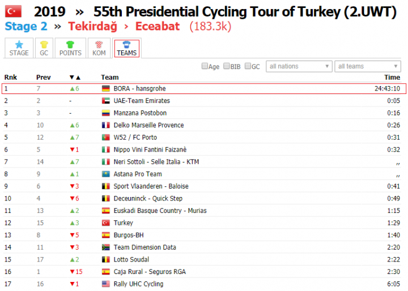Viewport: 408px width, 291px height.
Task: Click the Spanish flag beside Caja Rural
Action: click(x=105, y=272)
